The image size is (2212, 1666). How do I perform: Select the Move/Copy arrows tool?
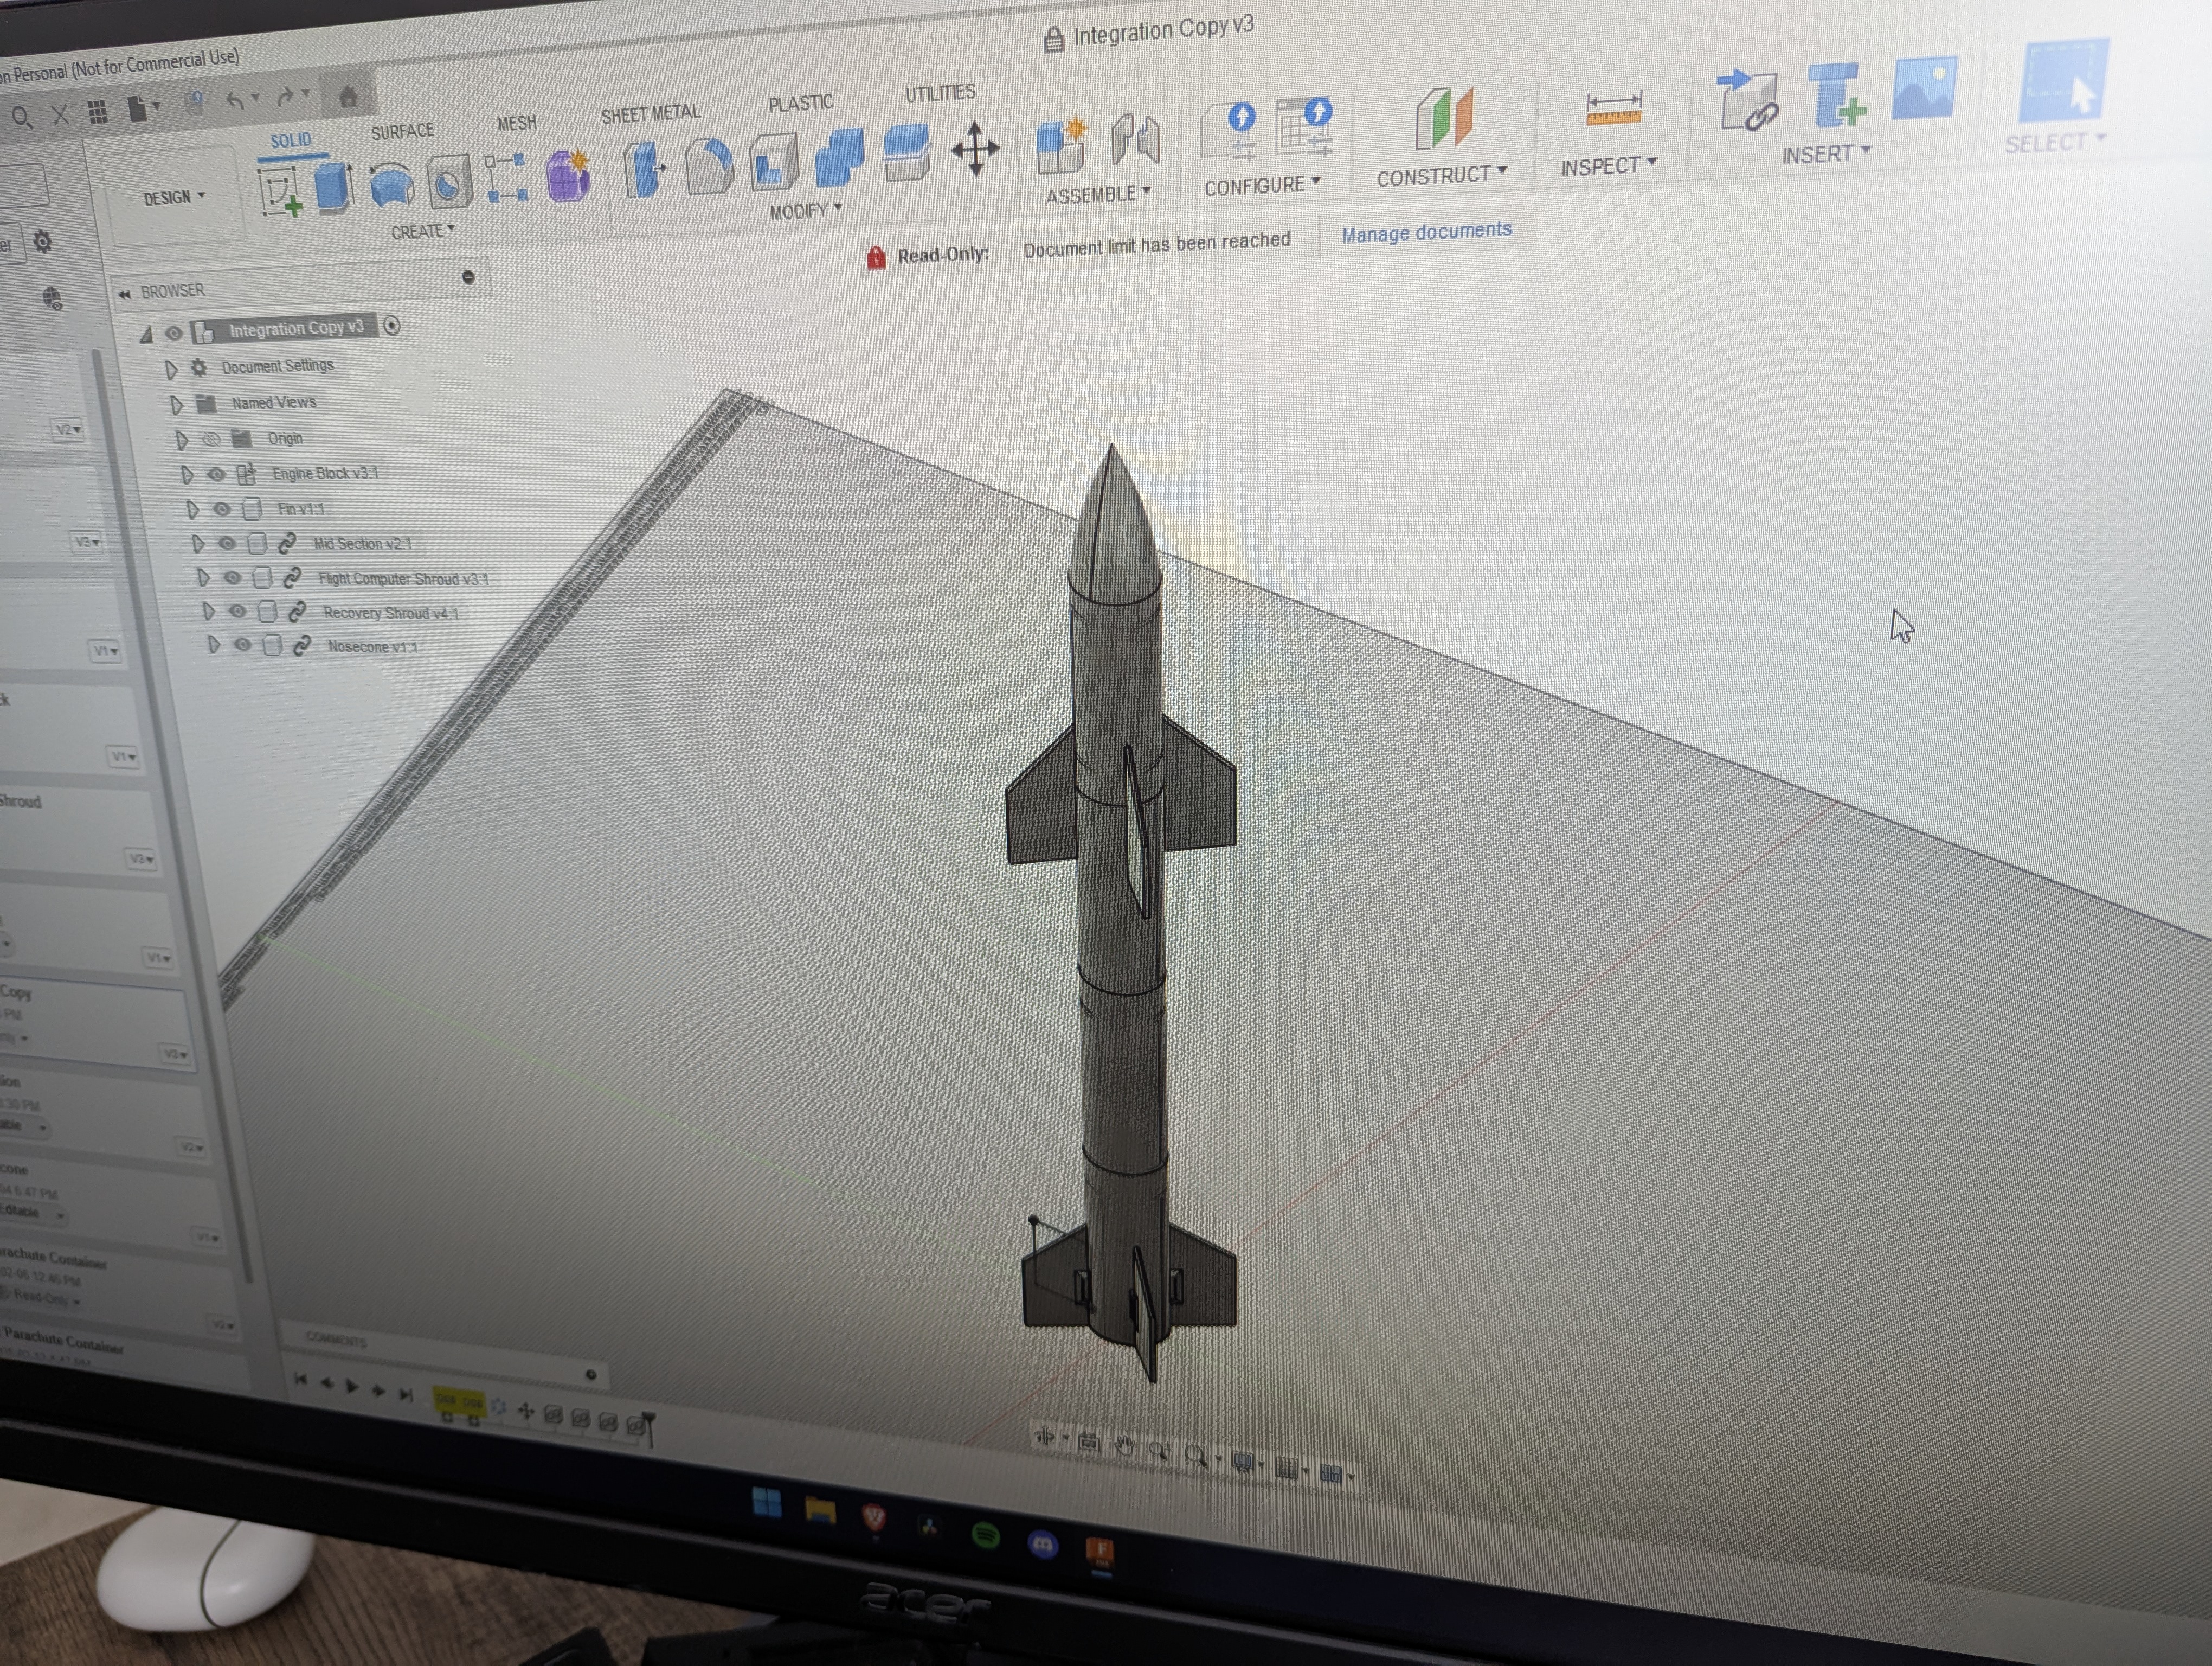click(x=975, y=150)
